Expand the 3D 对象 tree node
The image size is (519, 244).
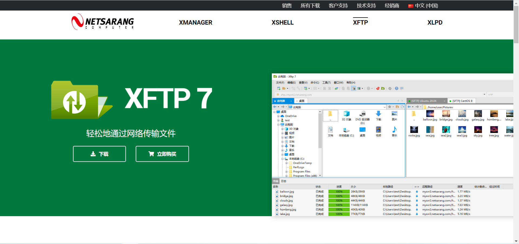click(282, 129)
